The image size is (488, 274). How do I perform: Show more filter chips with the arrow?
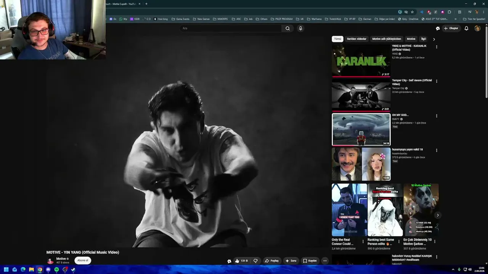point(434,39)
